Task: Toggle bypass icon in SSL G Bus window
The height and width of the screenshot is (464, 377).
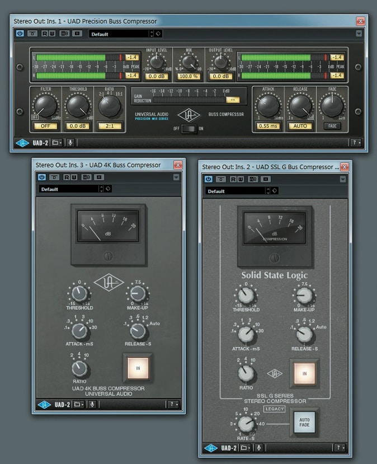Action: [208, 179]
